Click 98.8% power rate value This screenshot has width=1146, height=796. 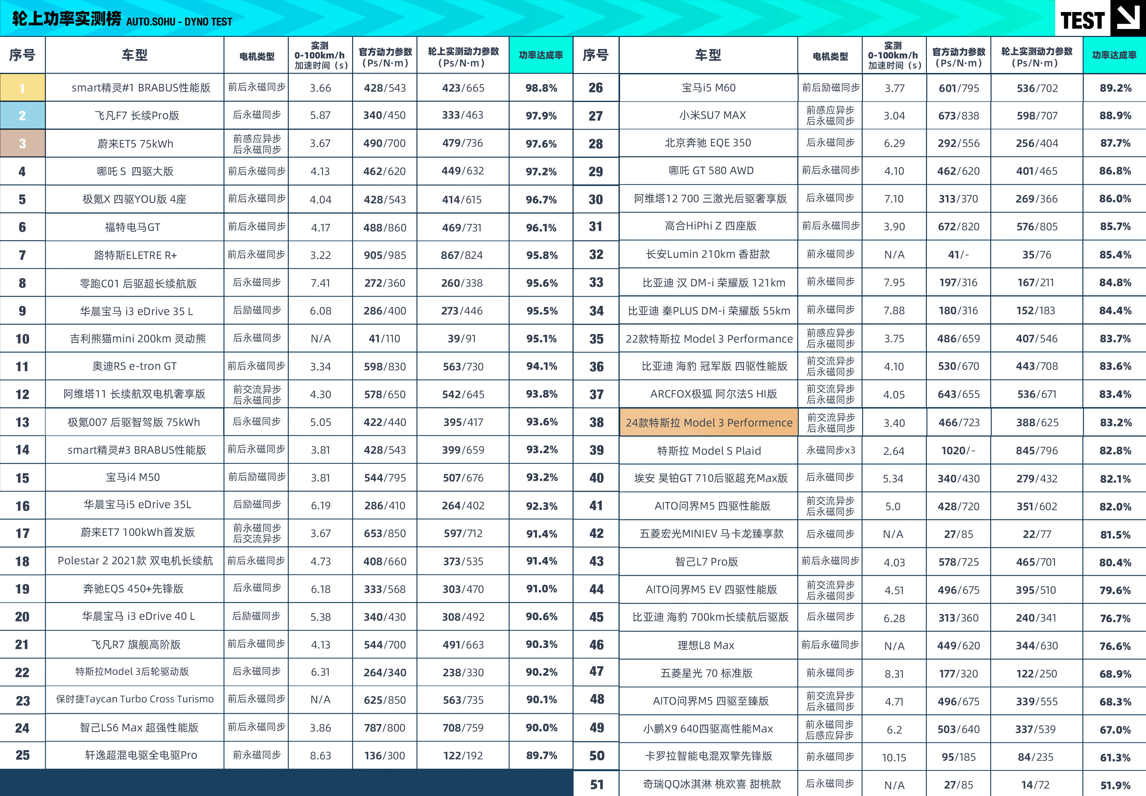541,88
